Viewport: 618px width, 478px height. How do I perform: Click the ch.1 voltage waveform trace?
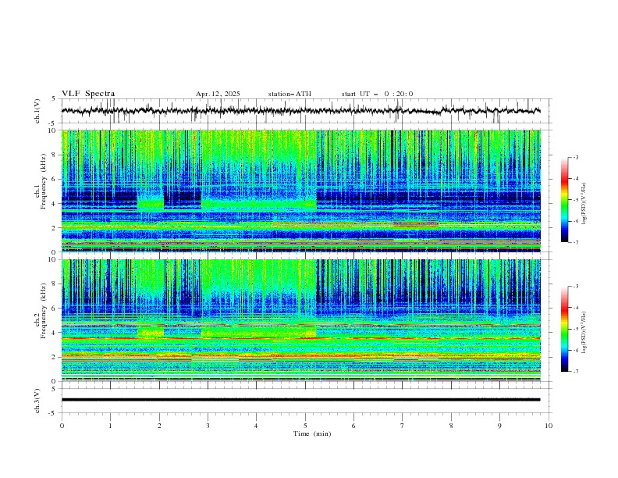(300, 111)
